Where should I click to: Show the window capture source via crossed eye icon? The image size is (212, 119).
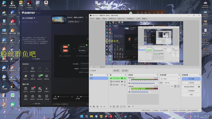[x=122, y=85]
